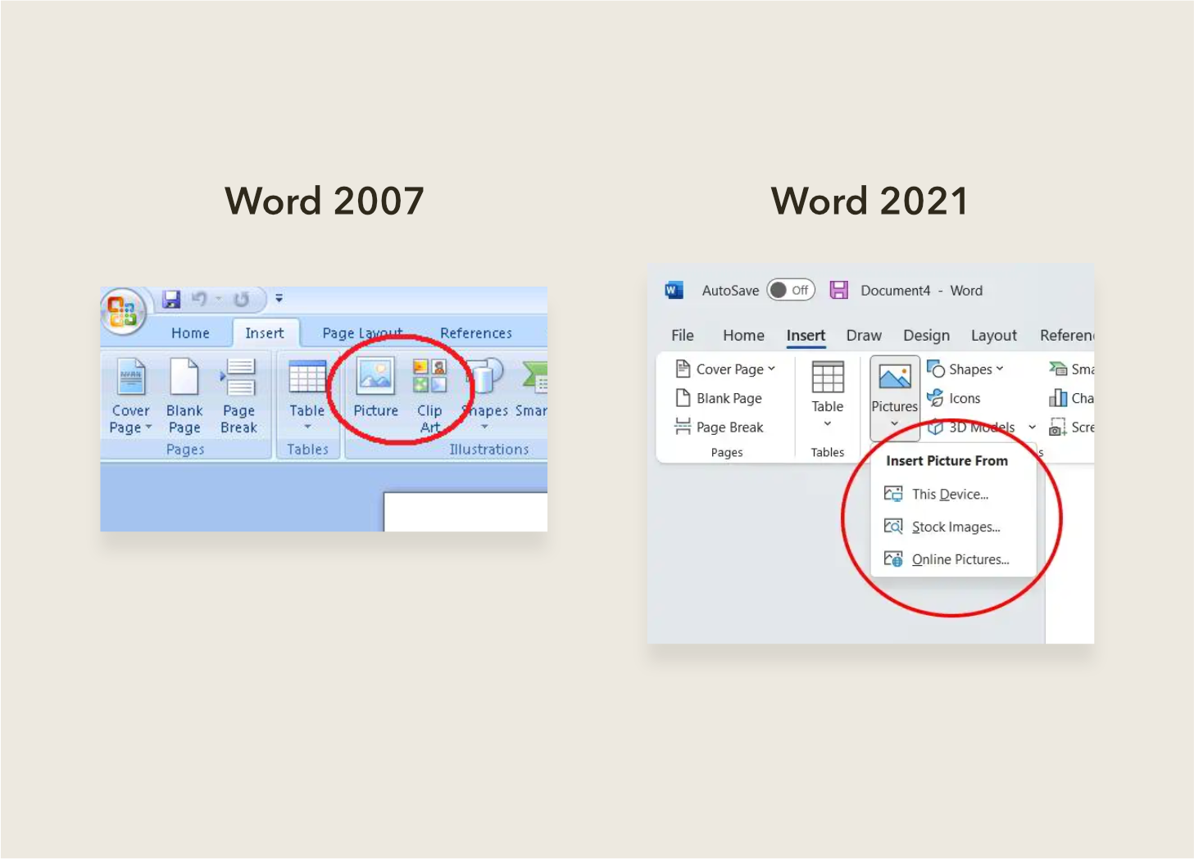Image resolution: width=1194 pixels, height=859 pixels.
Task: Click the Save icon in Word 2021 title bar
Action: (838, 290)
